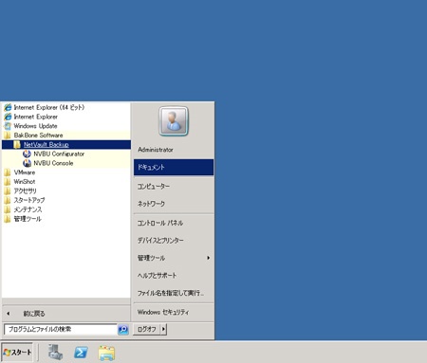Open the arrow next to ログオフ

pyautogui.click(x=163, y=329)
